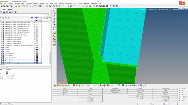Open dropdown beside export icon in toolbar
The width and height of the screenshot is (188, 105).
pos(13,6)
